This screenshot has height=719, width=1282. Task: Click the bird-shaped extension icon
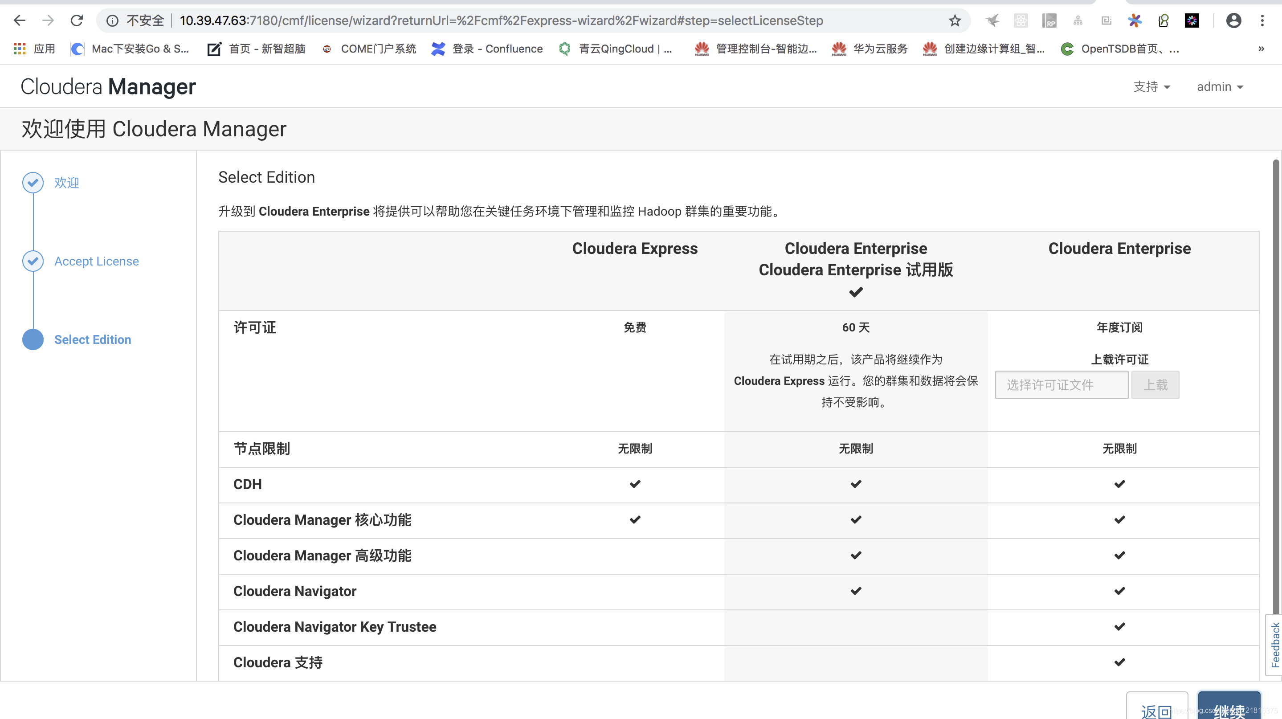tap(992, 20)
